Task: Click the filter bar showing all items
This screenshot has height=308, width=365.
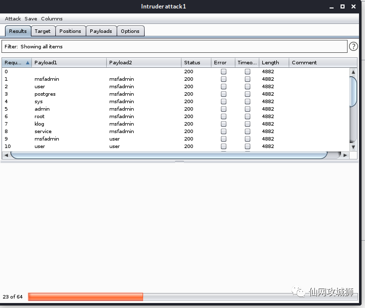Action: [175, 46]
